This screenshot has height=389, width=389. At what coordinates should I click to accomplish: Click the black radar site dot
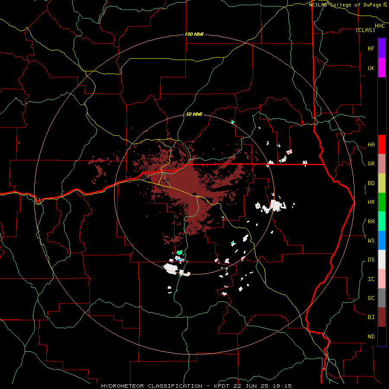point(194,194)
